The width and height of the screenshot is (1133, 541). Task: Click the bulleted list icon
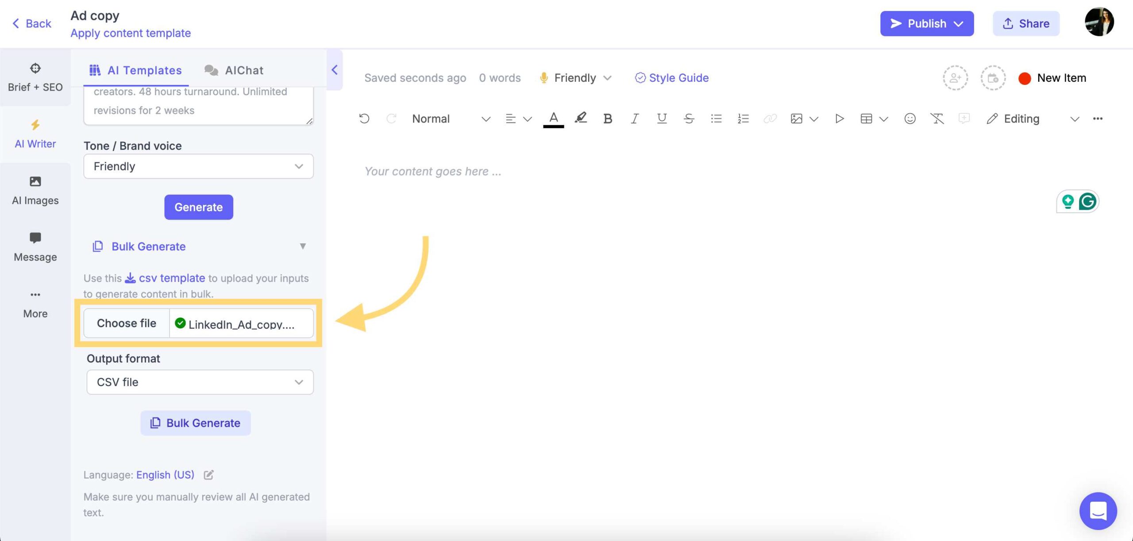(x=715, y=119)
